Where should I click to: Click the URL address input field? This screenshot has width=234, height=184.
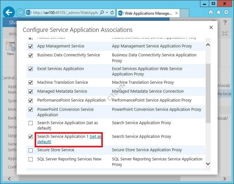(x=65, y=13)
